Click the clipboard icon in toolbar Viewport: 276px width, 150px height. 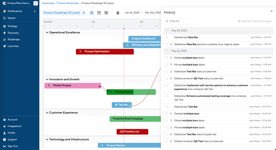118,13
